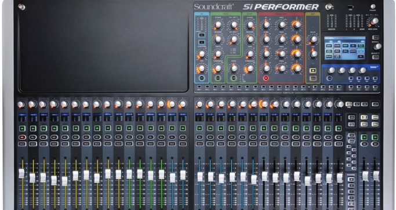Open the MENU button beside the touchscreen
The width and height of the screenshot is (396, 210).
(376, 37)
